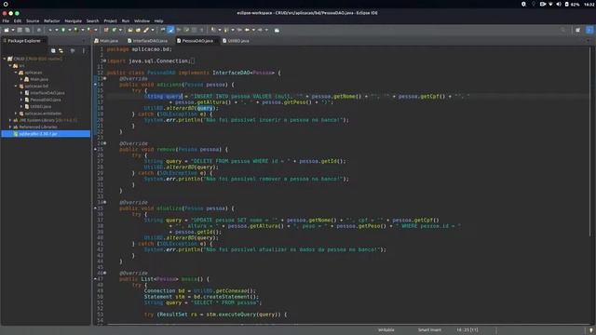Click the New Java Package icon

point(106,30)
